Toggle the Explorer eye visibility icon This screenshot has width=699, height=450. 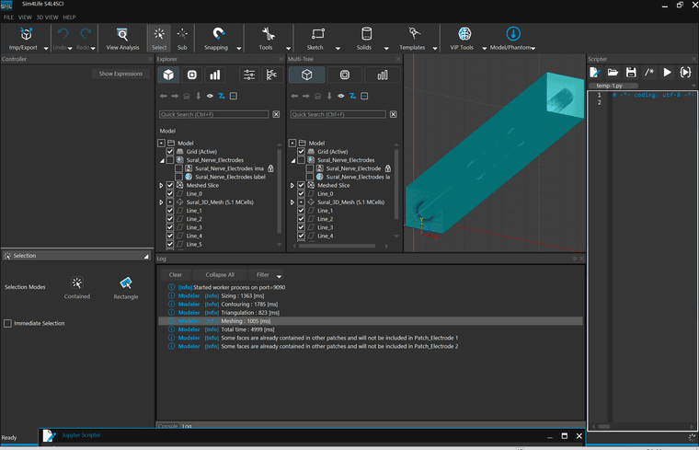click(x=210, y=96)
